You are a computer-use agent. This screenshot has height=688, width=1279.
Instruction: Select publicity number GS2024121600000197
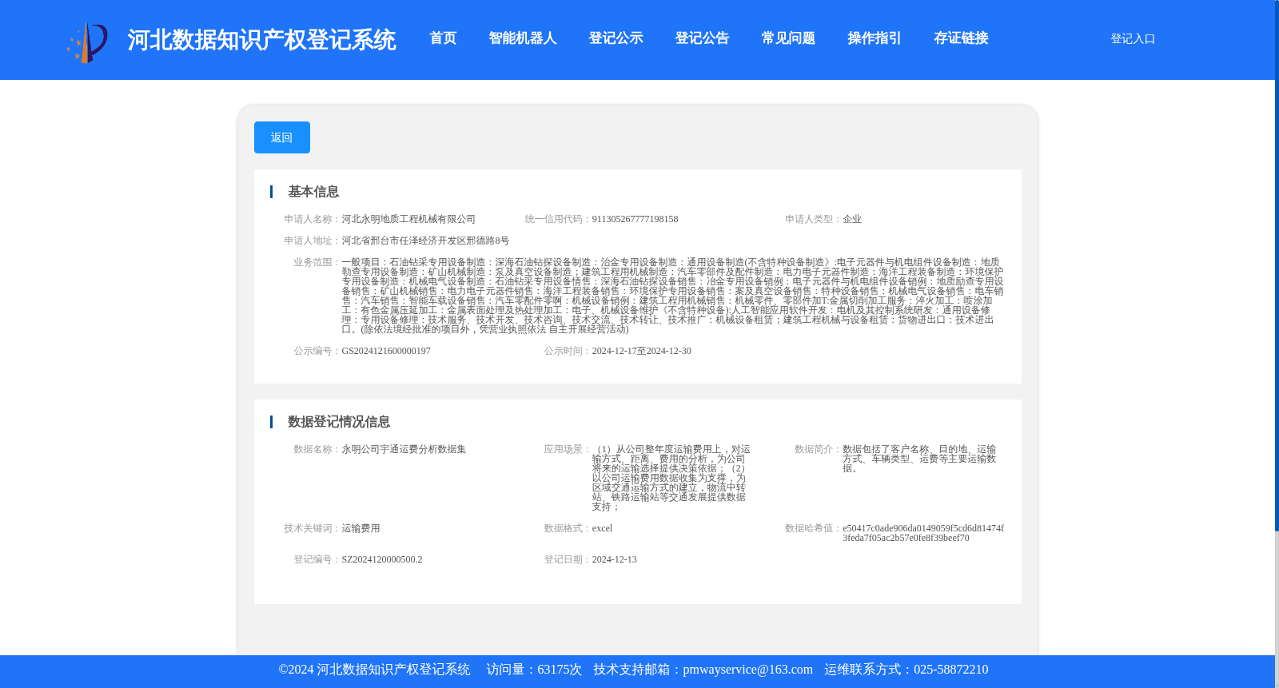click(x=386, y=351)
